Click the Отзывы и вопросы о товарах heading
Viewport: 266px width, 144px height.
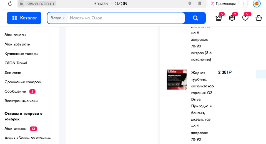[23, 116]
